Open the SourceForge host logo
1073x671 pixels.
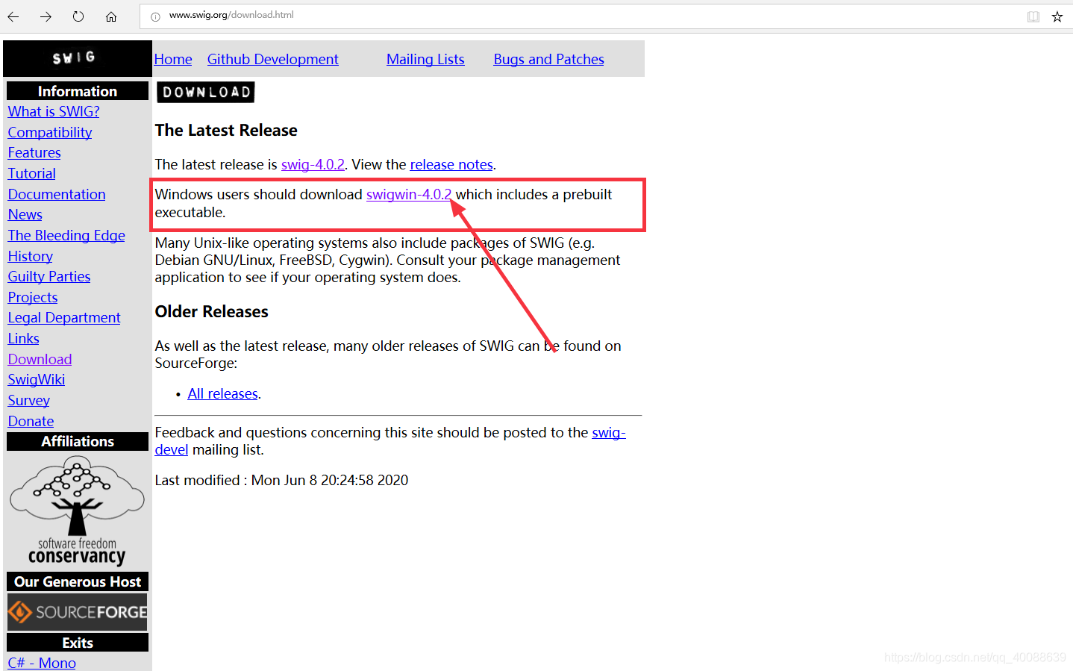[x=78, y=612]
